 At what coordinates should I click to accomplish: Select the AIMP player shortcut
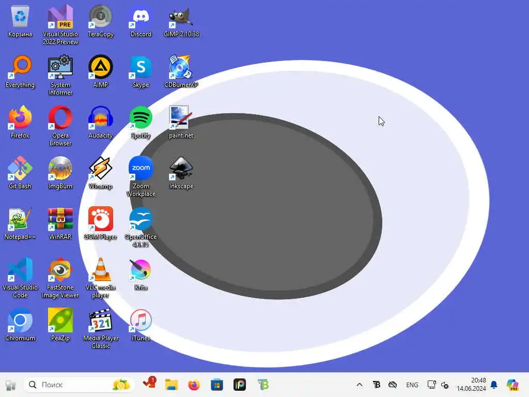click(101, 71)
